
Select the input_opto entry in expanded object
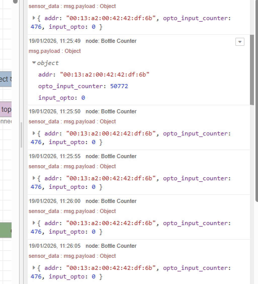pyautogui.click(x=61, y=98)
